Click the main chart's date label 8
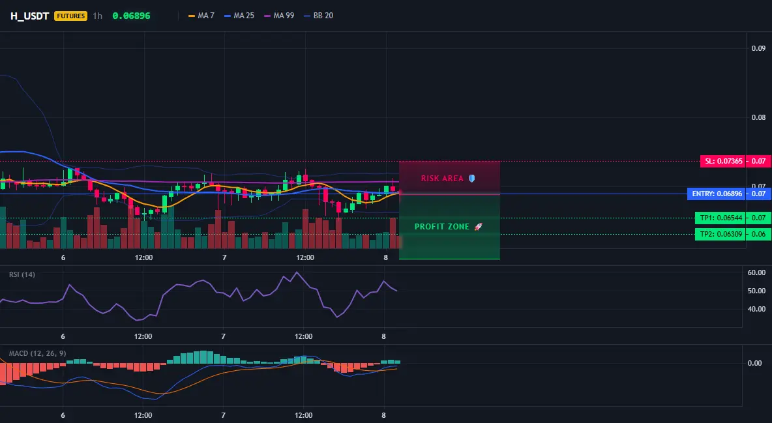The width and height of the screenshot is (772, 423). [385, 257]
